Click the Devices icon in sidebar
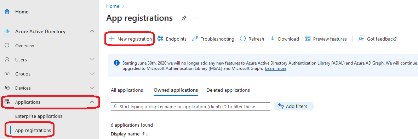This screenshot has width=418, height=139. (x=7, y=88)
